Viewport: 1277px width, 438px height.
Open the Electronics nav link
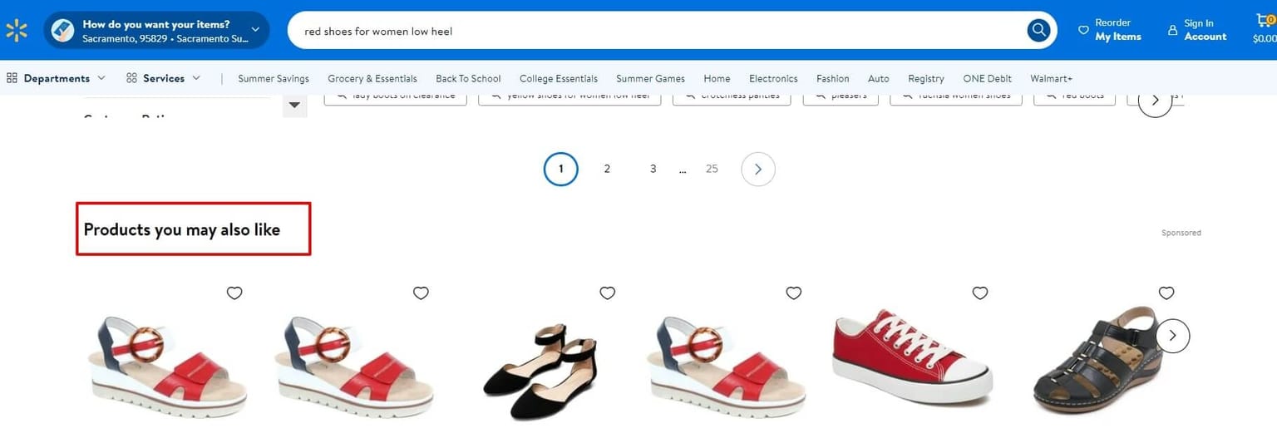(x=773, y=78)
